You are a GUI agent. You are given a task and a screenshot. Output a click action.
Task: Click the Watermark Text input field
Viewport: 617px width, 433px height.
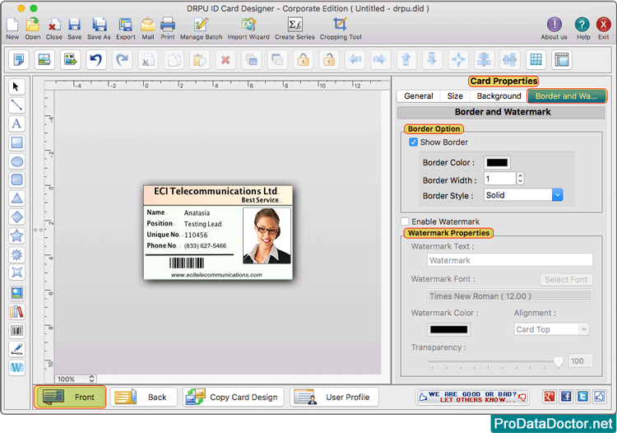tap(510, 260)
